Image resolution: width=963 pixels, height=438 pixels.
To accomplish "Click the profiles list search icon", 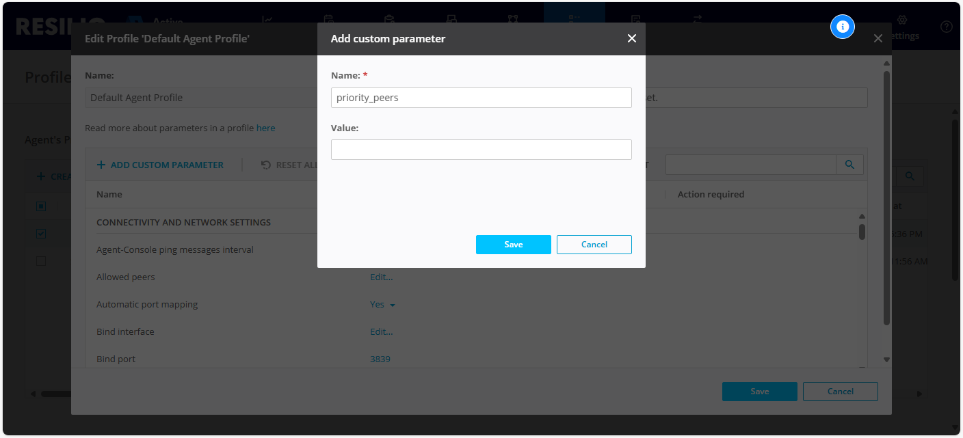I will (x=910, y=176).
